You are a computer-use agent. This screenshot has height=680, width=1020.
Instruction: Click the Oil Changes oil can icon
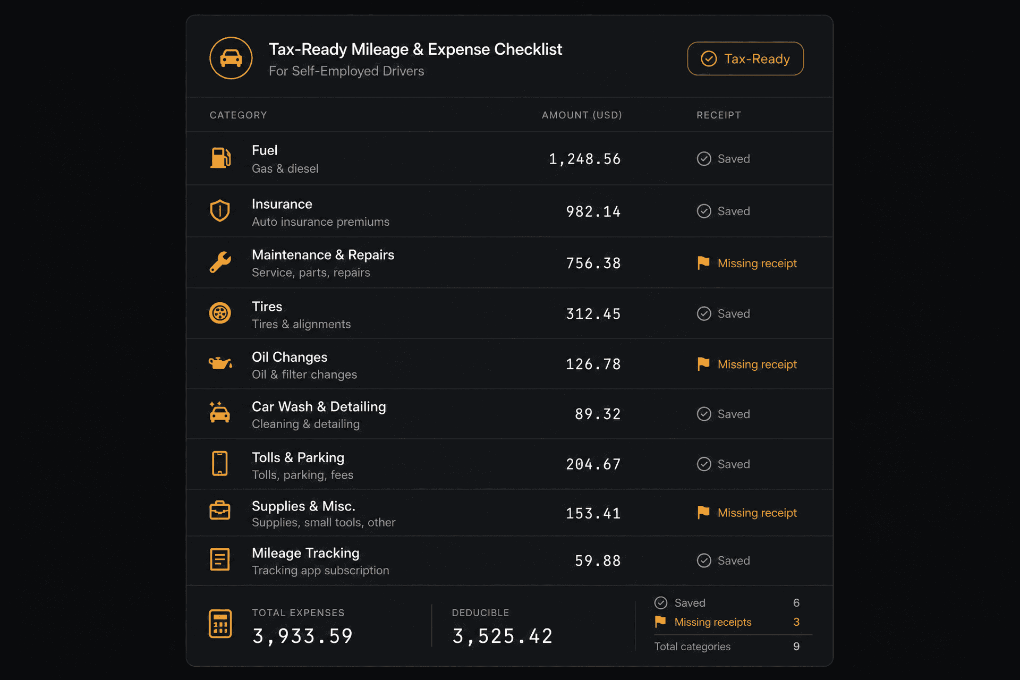[220, 364]
